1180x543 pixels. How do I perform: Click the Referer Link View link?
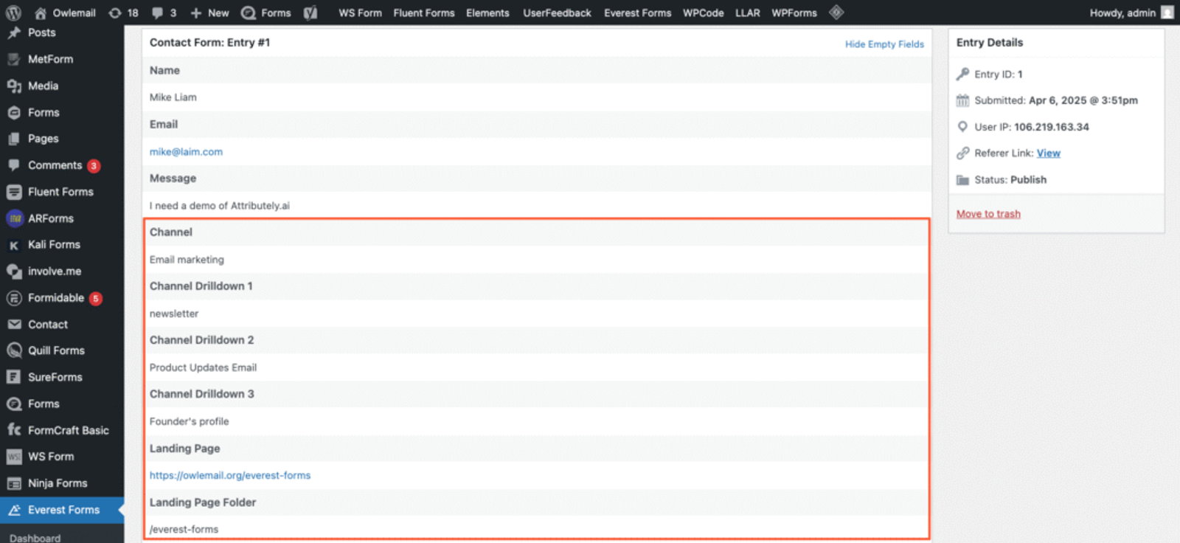(1048, 153)
